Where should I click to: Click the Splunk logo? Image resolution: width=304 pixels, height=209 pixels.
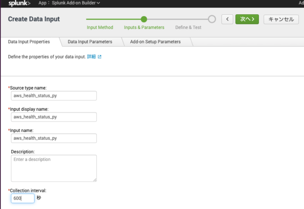click(19, 3)
